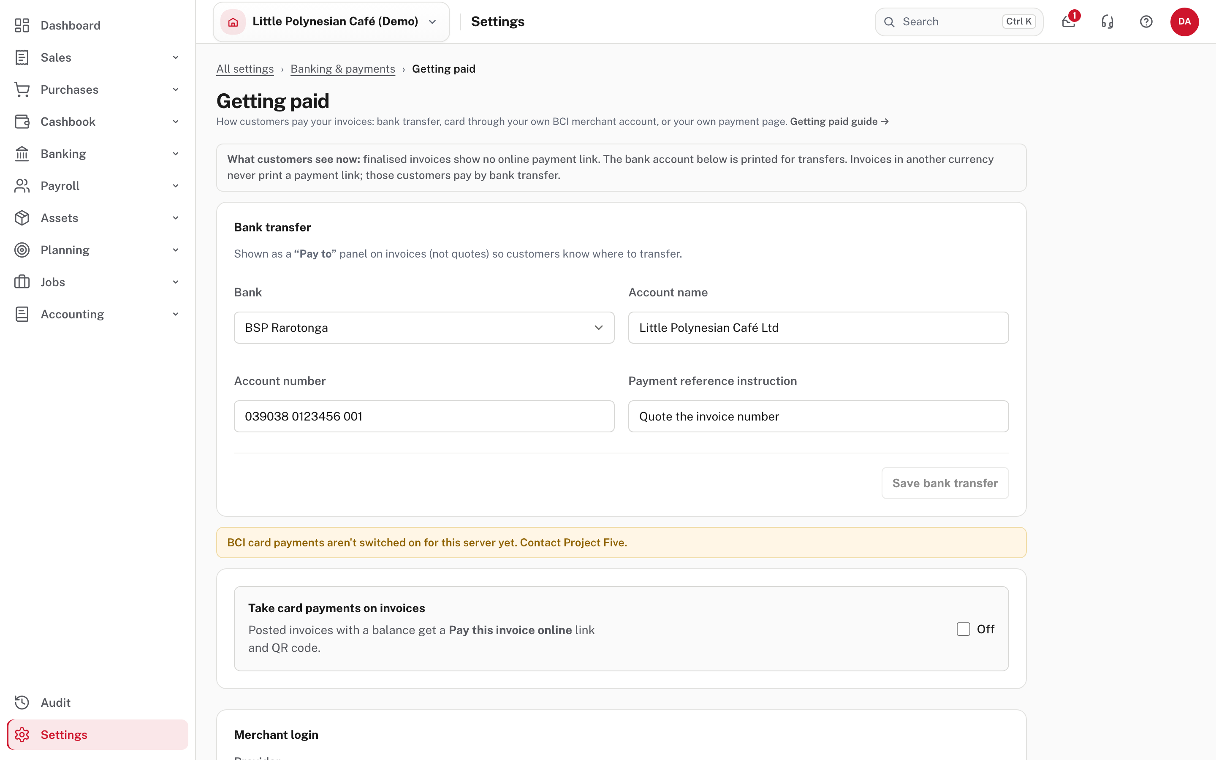Click the Banking & payments breadcrumb link
Image resolution: width=1216 pixels, height=760 pixels.
[343, 69]
